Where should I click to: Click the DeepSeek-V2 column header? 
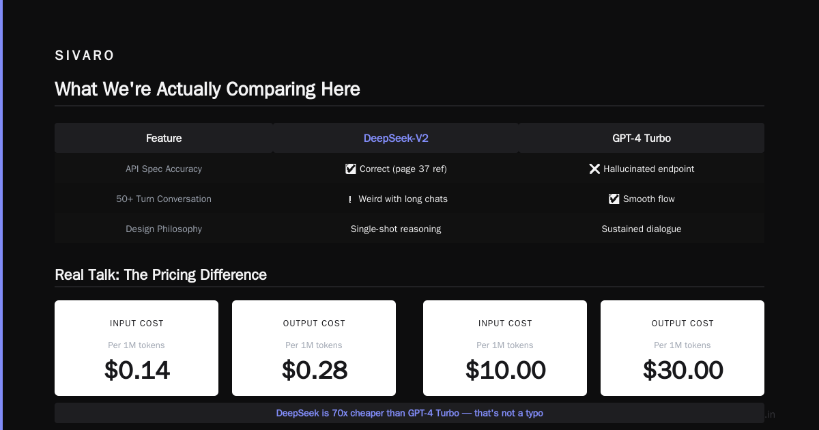click(396, 138)
